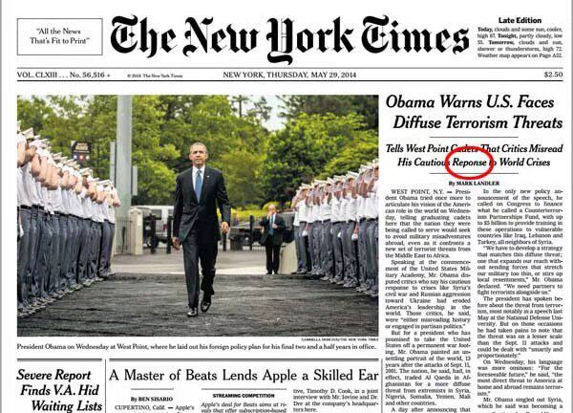The width and height of the screenshot is (573, 413).
Task: Click the photo caption about President Obama
Action: (197, 346)
